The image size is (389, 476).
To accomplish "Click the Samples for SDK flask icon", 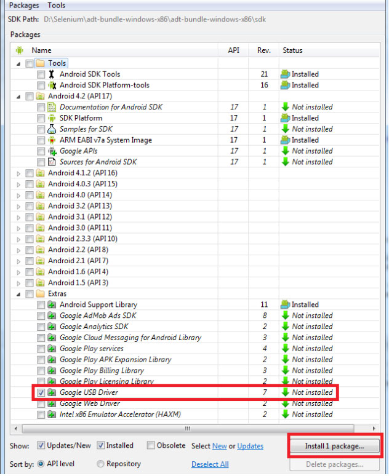I will point(52,129).
